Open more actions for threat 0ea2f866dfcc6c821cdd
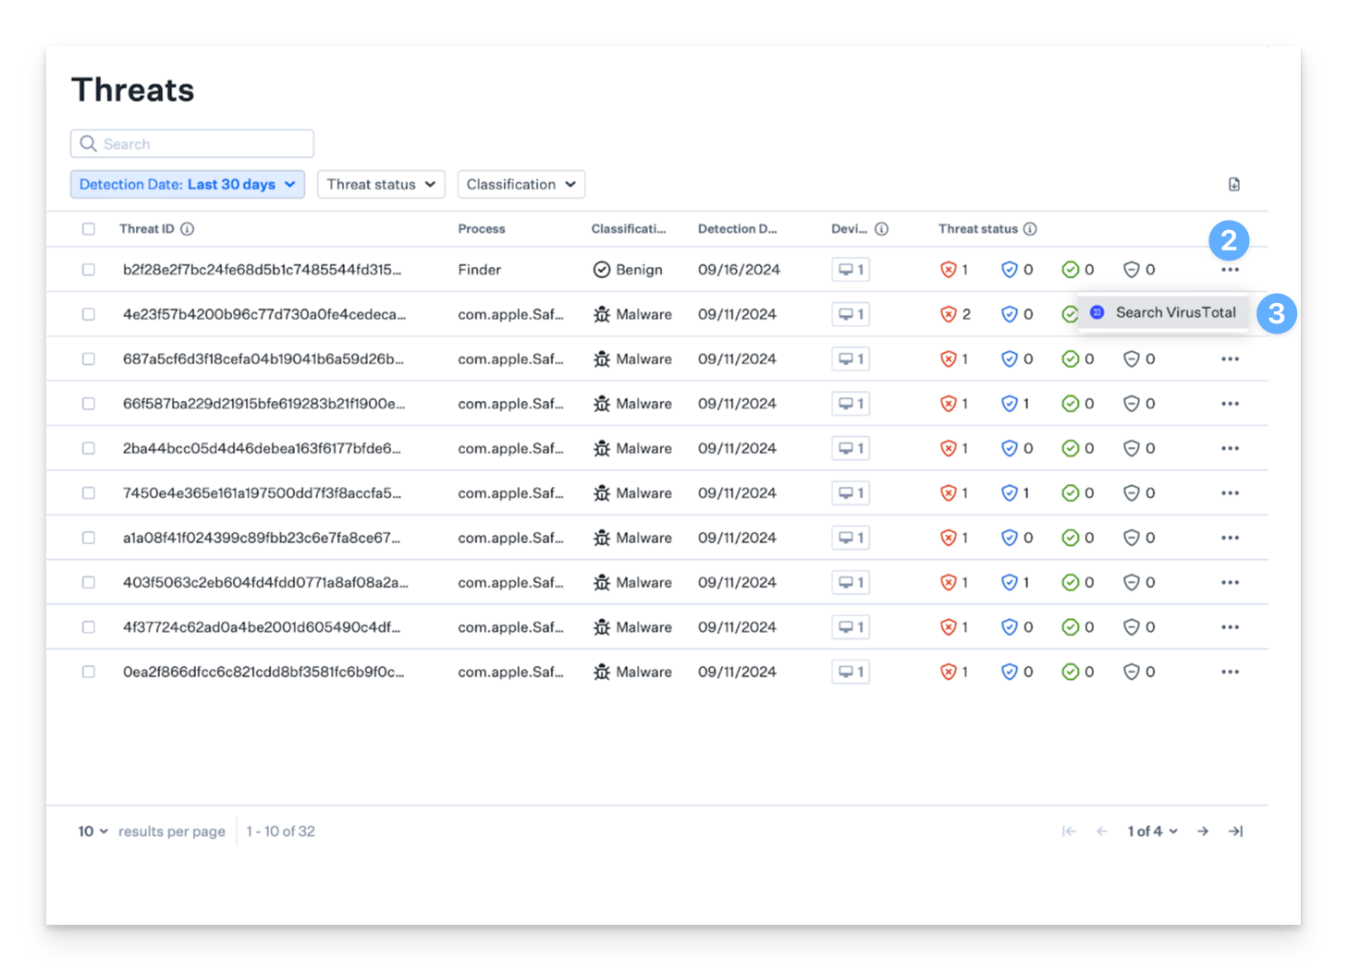Viewport: 1348px width, 971px height. click(x=1230, y=673)
